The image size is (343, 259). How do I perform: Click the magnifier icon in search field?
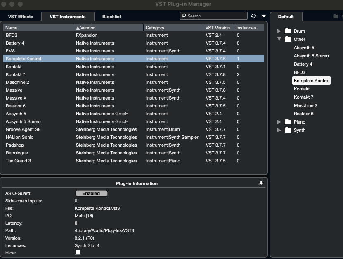pyautogui.click(x=184, y=16)
